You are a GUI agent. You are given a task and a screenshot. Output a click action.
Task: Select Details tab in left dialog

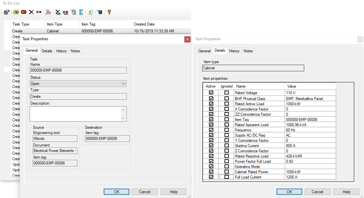tap(47, 51)
